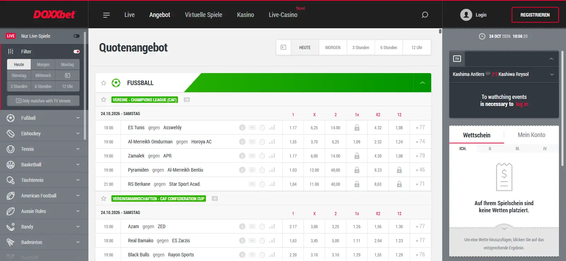This screenshot has height=261, width=566.
Task: Collapse the FUSSBALL section
Action: click(x=422, y=83)
